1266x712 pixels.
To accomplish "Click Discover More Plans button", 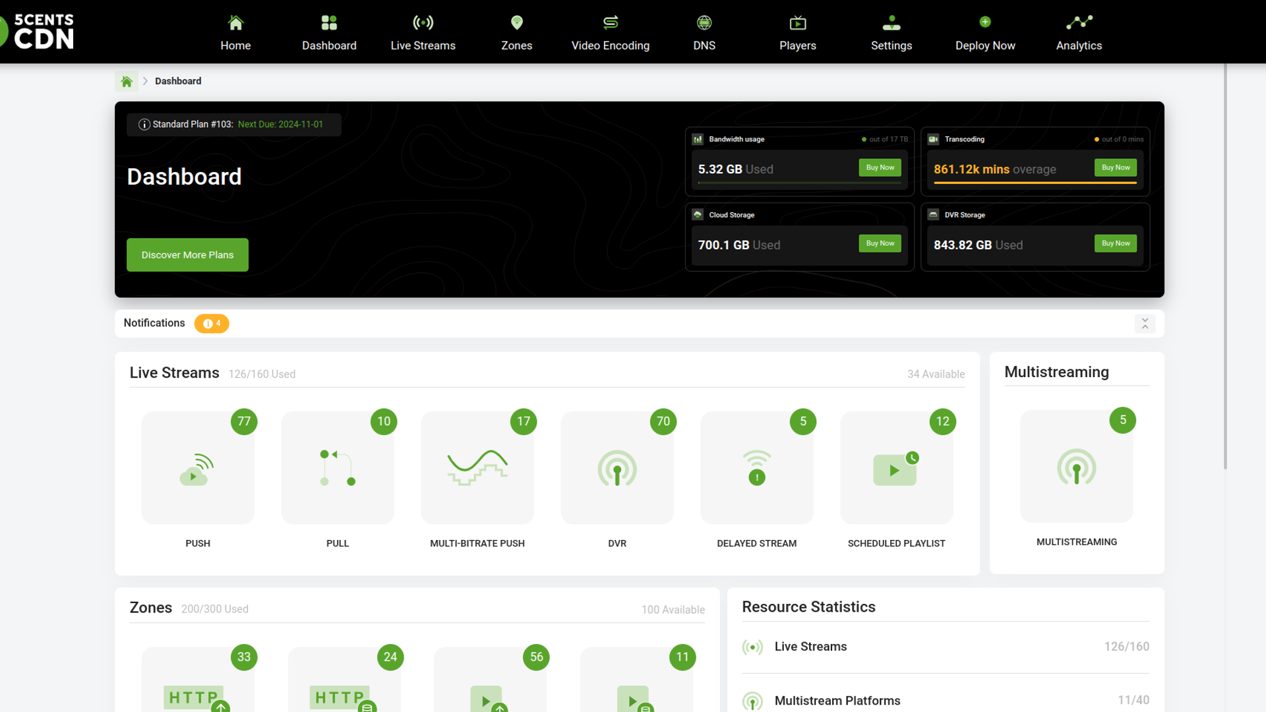I will (x=187, y=255).
